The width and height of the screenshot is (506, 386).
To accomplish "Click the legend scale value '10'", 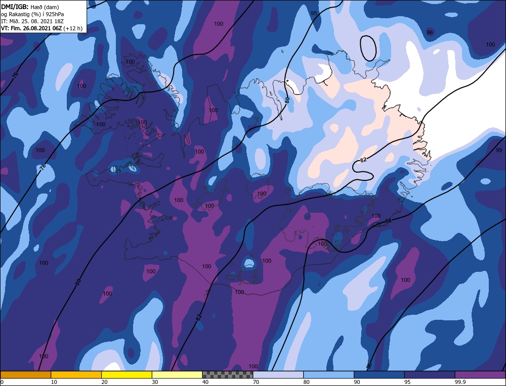I will (54, 382).
